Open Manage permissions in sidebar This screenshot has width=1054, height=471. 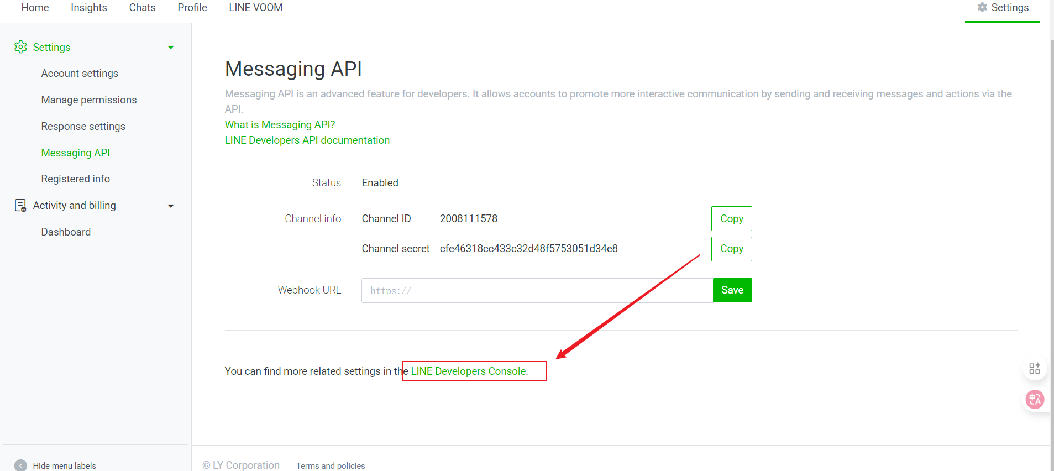coord(89,100)
